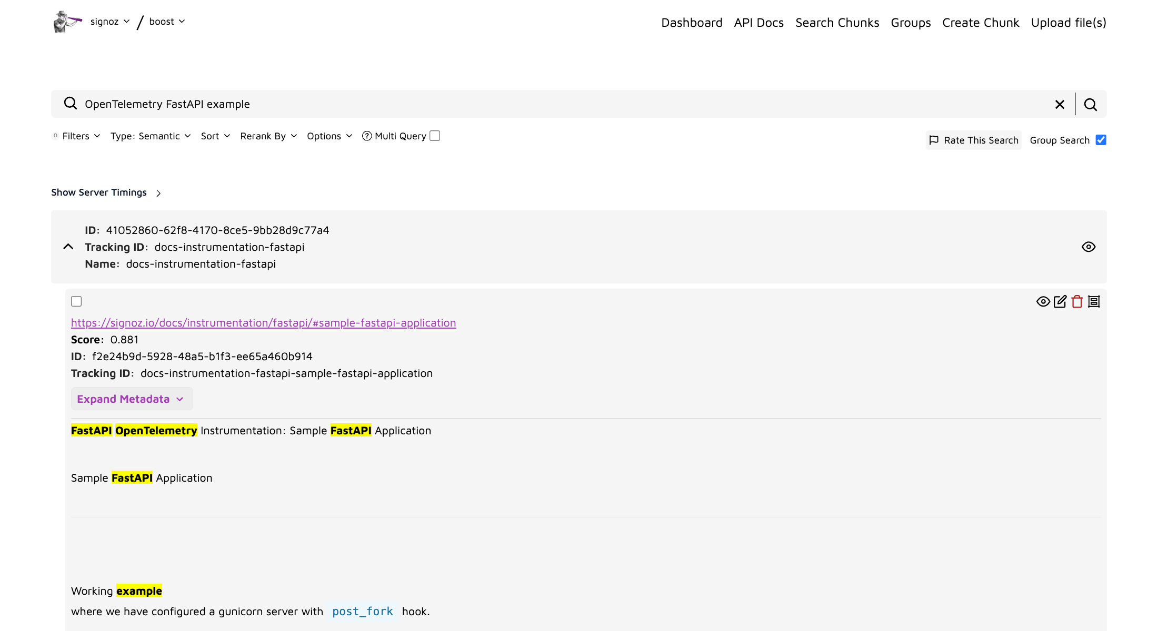The image size is (1158, 631).
Task: Open the chunk's bookmark/group list icon
Action: pos(1094,301)
